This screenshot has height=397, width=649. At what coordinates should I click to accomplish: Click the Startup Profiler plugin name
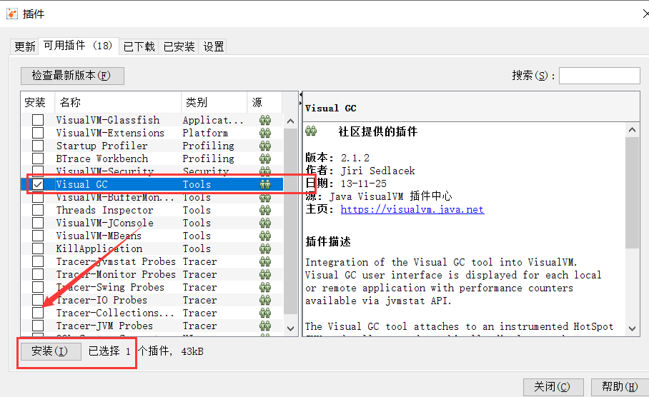pos(101,146)
